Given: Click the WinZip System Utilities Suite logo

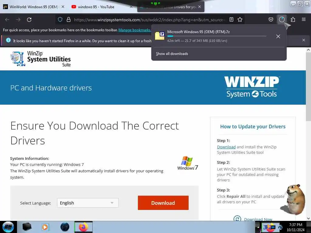Looking at the screenshot, I should [41, 59].
